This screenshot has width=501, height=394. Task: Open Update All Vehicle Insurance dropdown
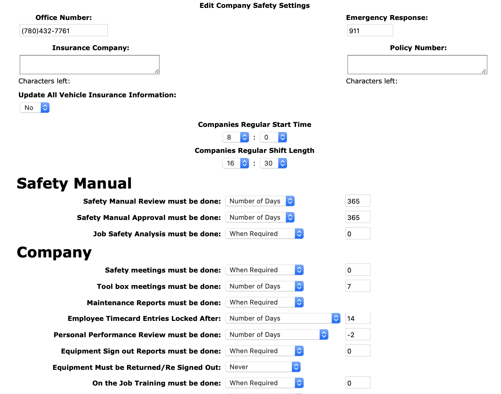click(35, 108)
